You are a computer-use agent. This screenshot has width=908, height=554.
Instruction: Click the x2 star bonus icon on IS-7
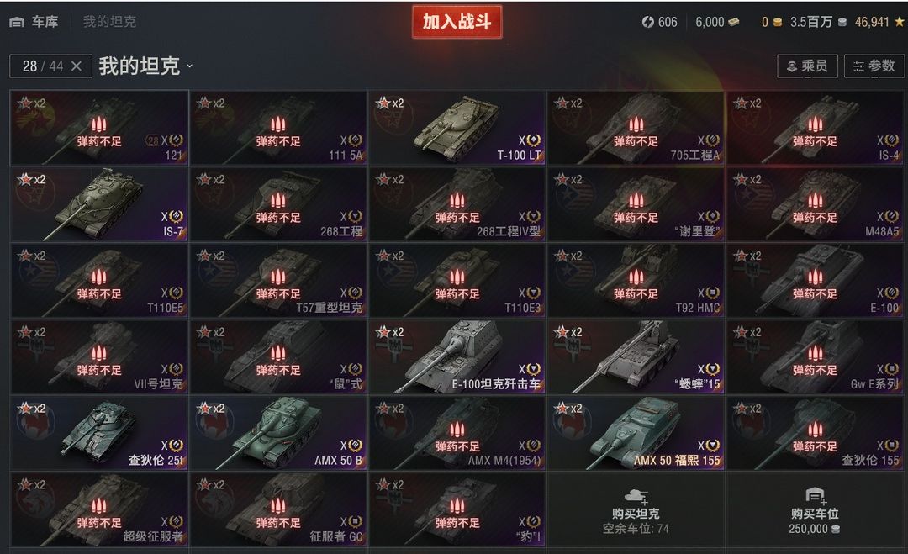click(25, 179)
